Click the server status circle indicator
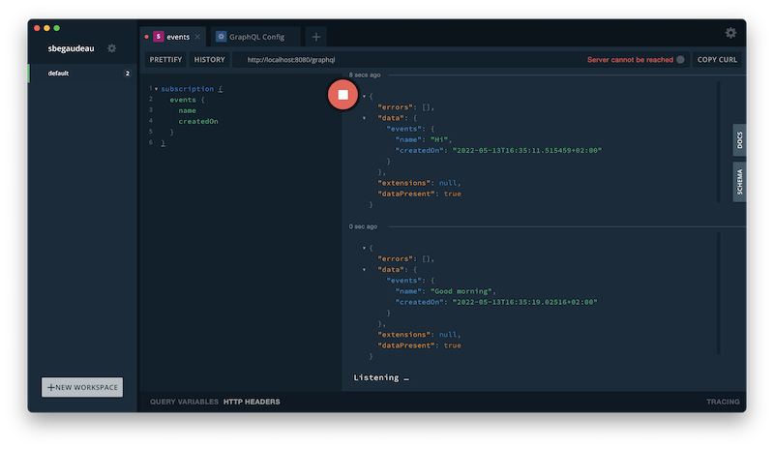 pos(680,60)
